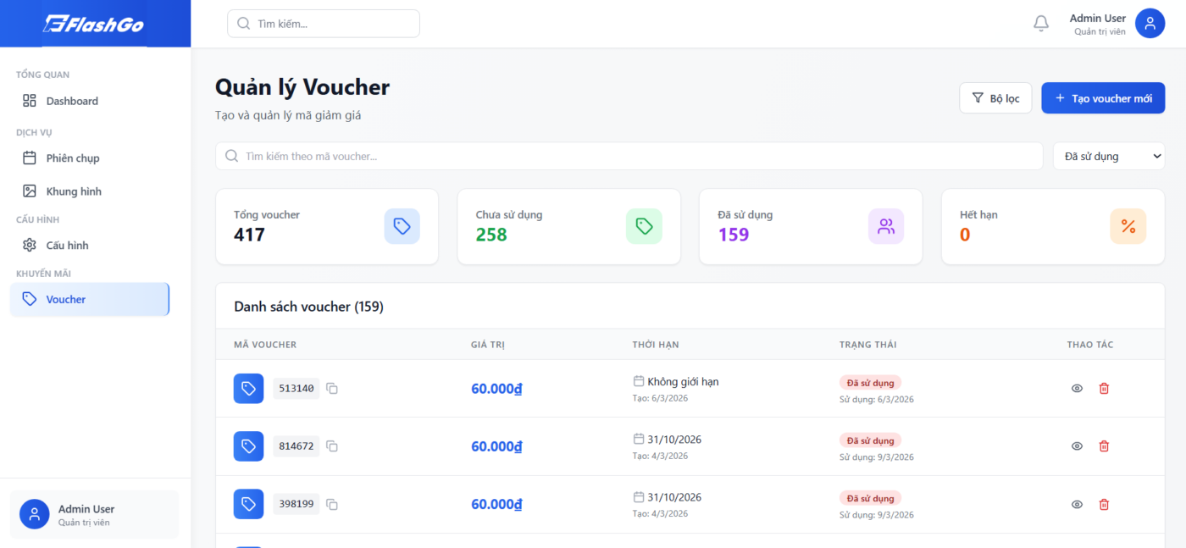This screenshot has width=1186, height=548.
Task: View details of voucher 513140 via eye icon
Action: tap(1077, 389)
